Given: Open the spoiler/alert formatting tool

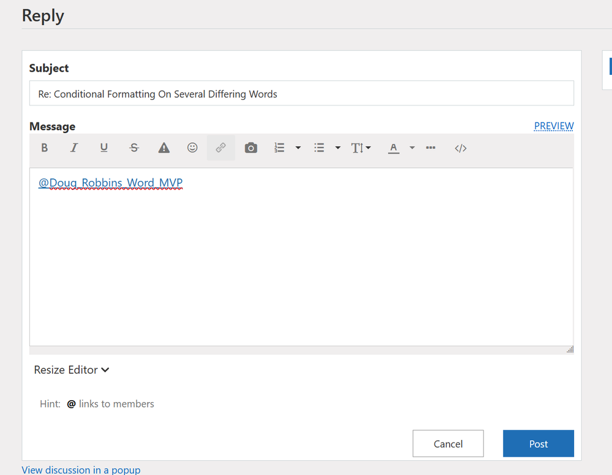Looking at the screenshot, I should click(163, 148).
